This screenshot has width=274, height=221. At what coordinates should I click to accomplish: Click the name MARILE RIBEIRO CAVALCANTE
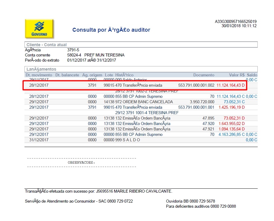click(143, 191)
